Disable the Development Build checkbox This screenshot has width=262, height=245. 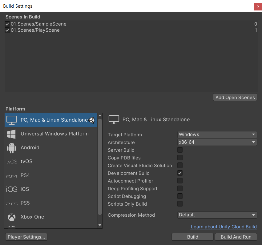(x=180, y=173)
